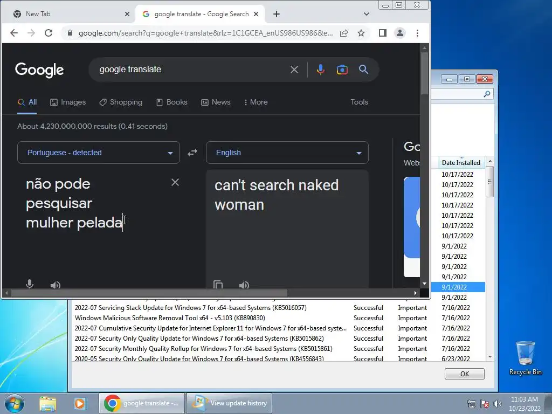Viewport: 552px width, 414px height.
Task: Open a new Chrome tab
Action: pos(277,14)
